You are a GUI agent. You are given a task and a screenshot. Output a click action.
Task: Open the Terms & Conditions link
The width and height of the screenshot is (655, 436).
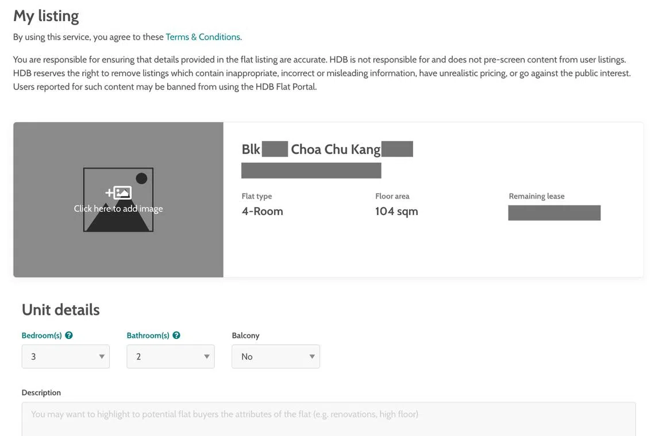(x=203, y=37)
